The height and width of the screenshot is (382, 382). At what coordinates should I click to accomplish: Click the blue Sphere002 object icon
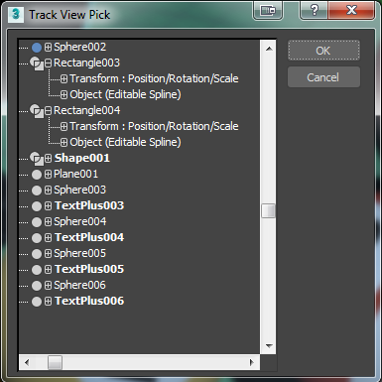[37, 48]
